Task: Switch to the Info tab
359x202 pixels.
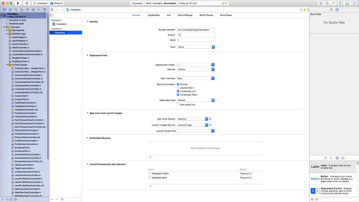Action: [x=169, y=15]
